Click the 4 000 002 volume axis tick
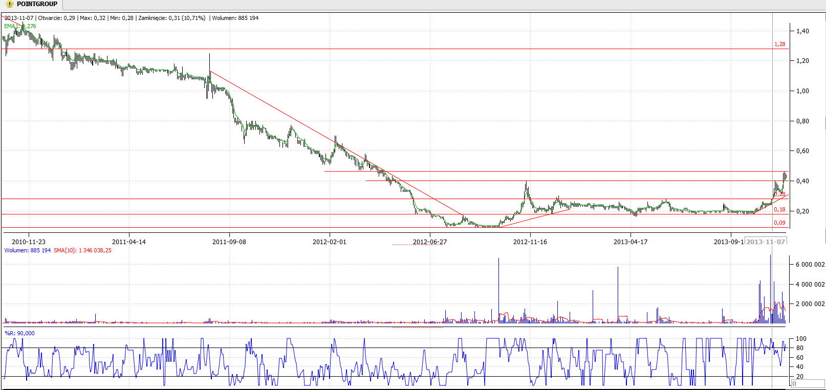 (x=810, y=284)
